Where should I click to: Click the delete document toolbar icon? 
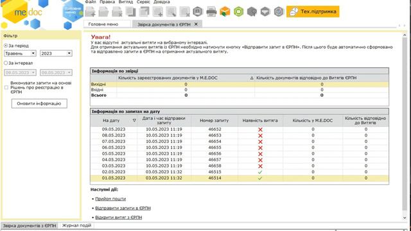117,12
